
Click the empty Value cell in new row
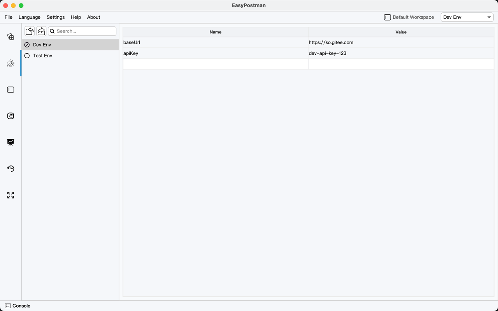click(401, 64)
